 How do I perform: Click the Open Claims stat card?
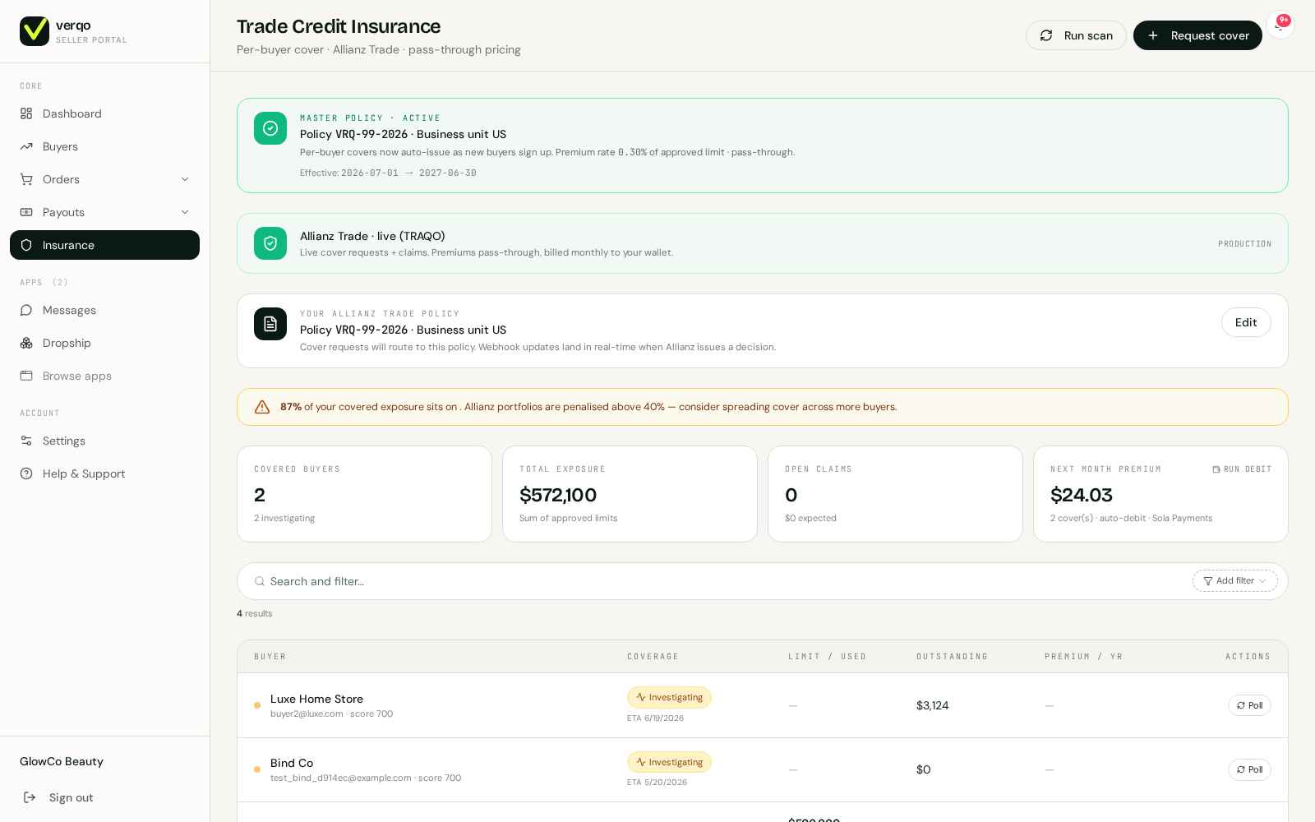(x=895, y=494)
